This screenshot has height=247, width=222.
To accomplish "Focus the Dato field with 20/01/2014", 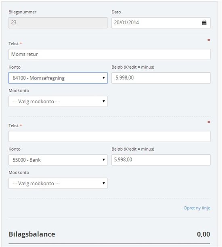I will tap(161, 23).
